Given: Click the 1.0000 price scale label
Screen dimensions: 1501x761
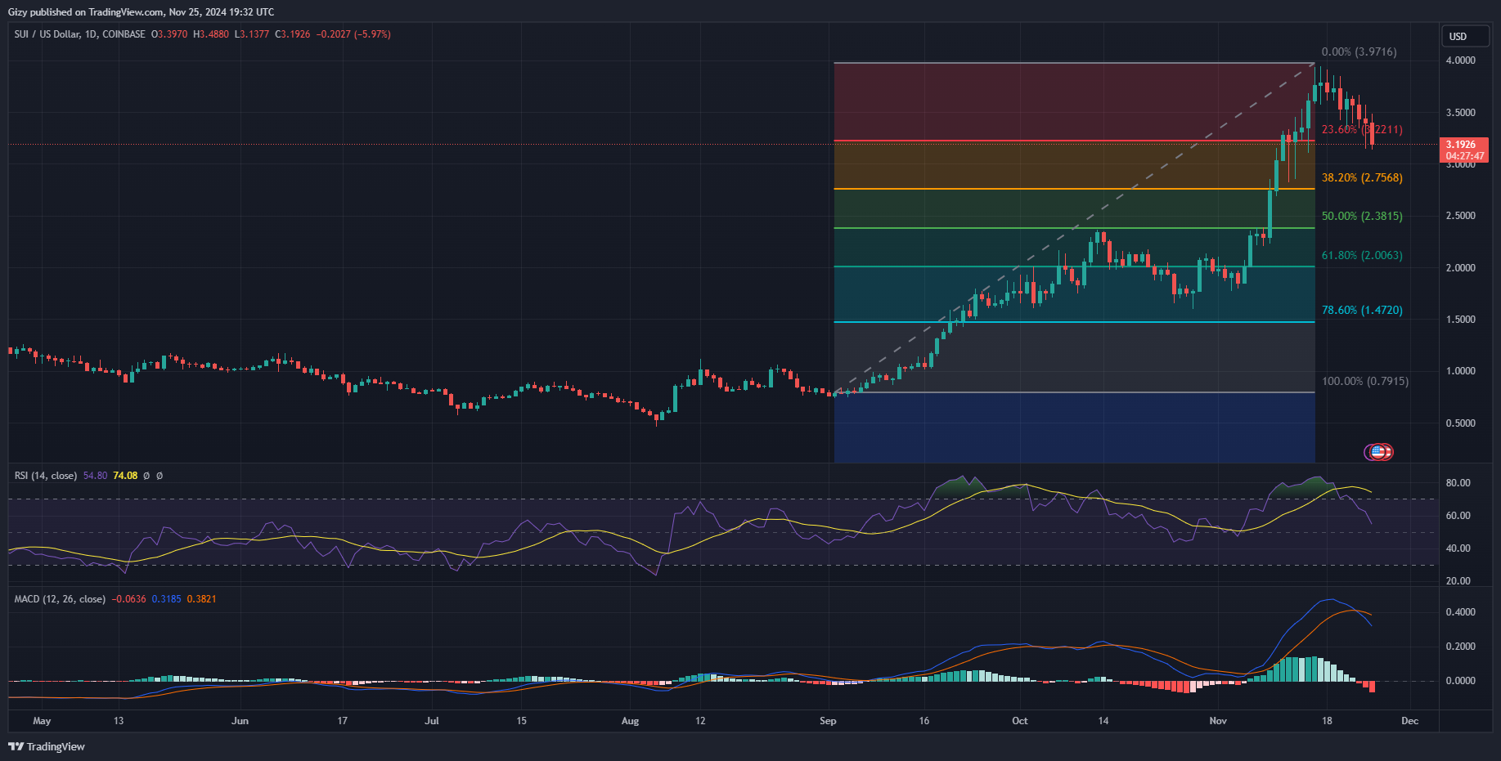Looking at the screenshot, I should 1460,371.
